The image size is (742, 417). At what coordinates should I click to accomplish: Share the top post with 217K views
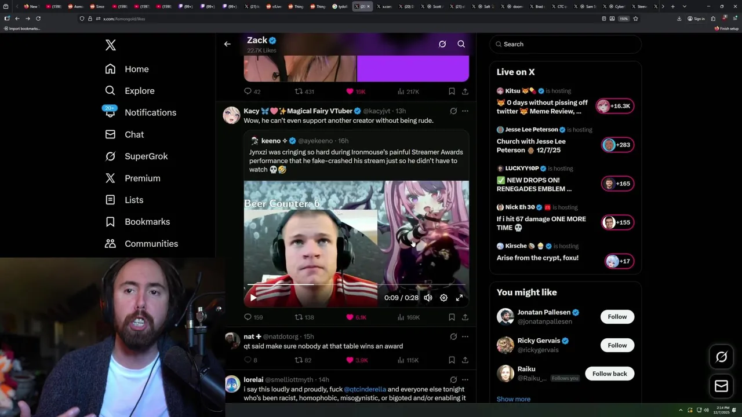pos(465,92)
